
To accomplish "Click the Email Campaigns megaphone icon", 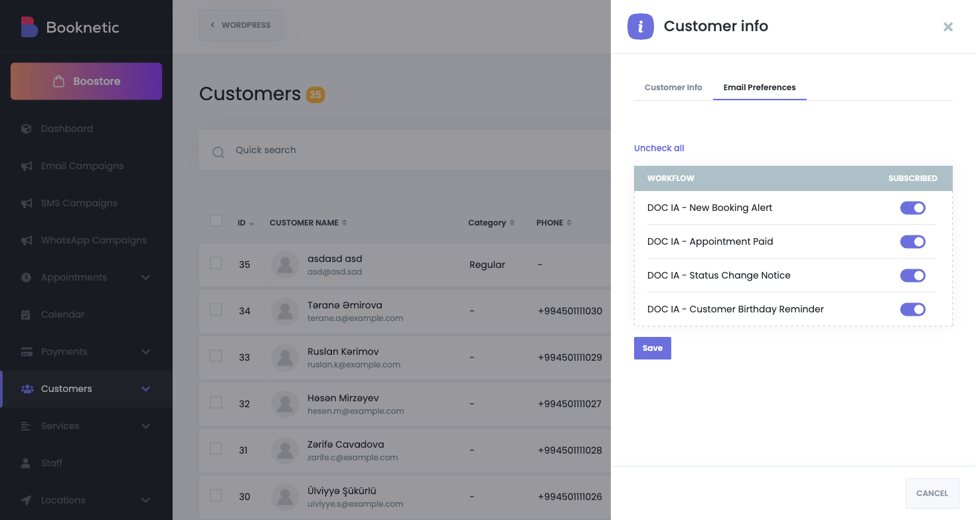I will (x=27, y=166).
